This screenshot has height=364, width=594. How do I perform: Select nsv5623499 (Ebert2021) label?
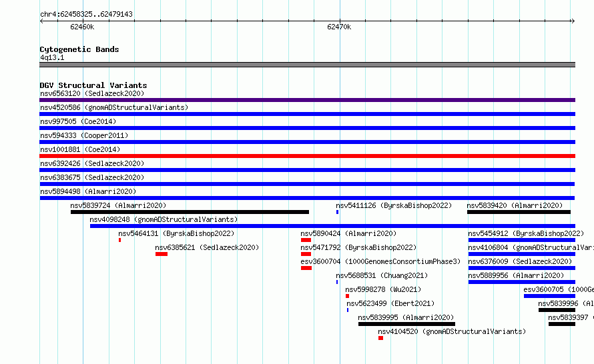coord(390,303)
